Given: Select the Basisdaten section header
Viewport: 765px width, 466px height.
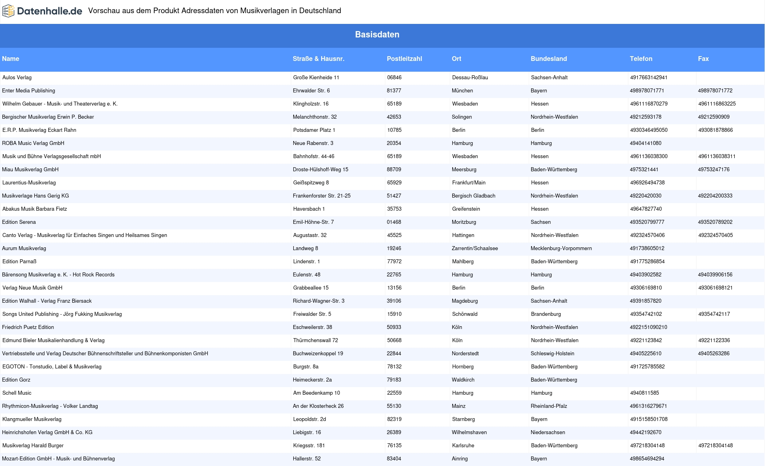Looking at the screenshot, I should [x=377, y=35].
